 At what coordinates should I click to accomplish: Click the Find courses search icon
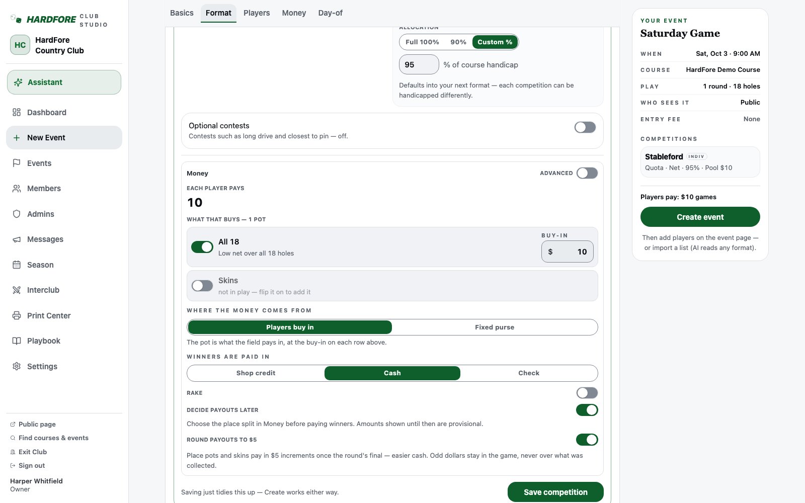13,438
